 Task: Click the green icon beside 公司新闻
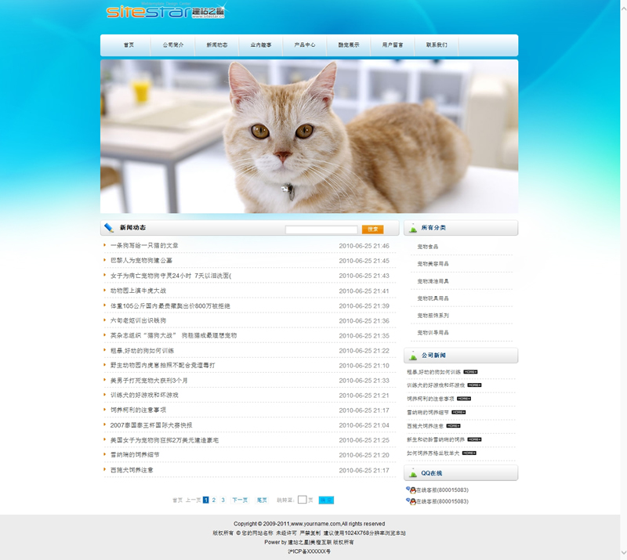(x=412, y=356)
